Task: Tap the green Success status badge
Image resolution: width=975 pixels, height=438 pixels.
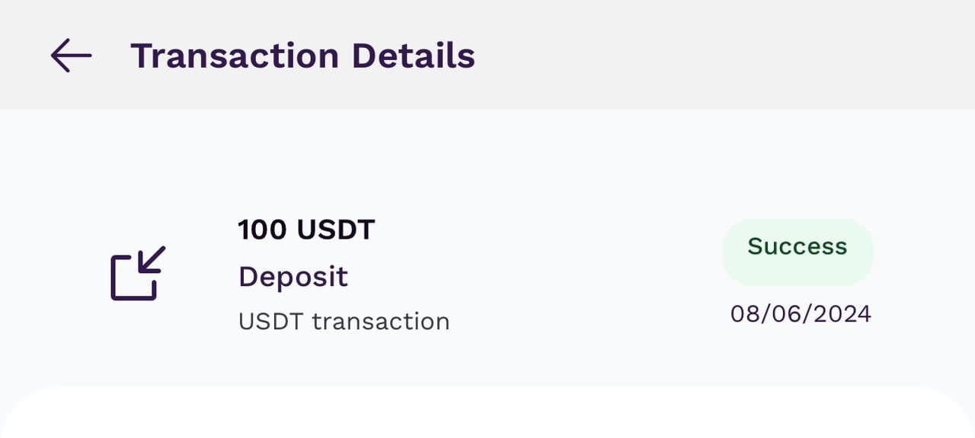Action: 797,247
